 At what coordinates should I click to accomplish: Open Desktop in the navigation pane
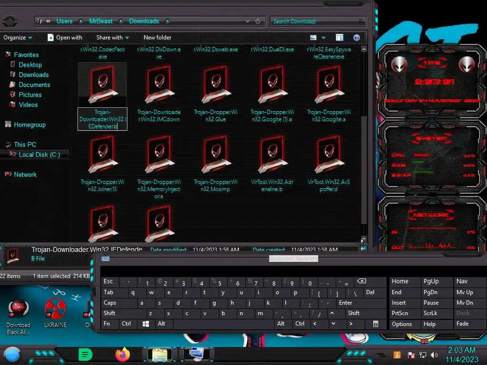click(30, 65)
